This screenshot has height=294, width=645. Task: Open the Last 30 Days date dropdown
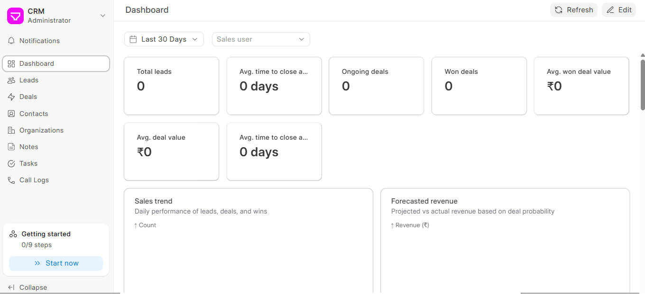164,39
